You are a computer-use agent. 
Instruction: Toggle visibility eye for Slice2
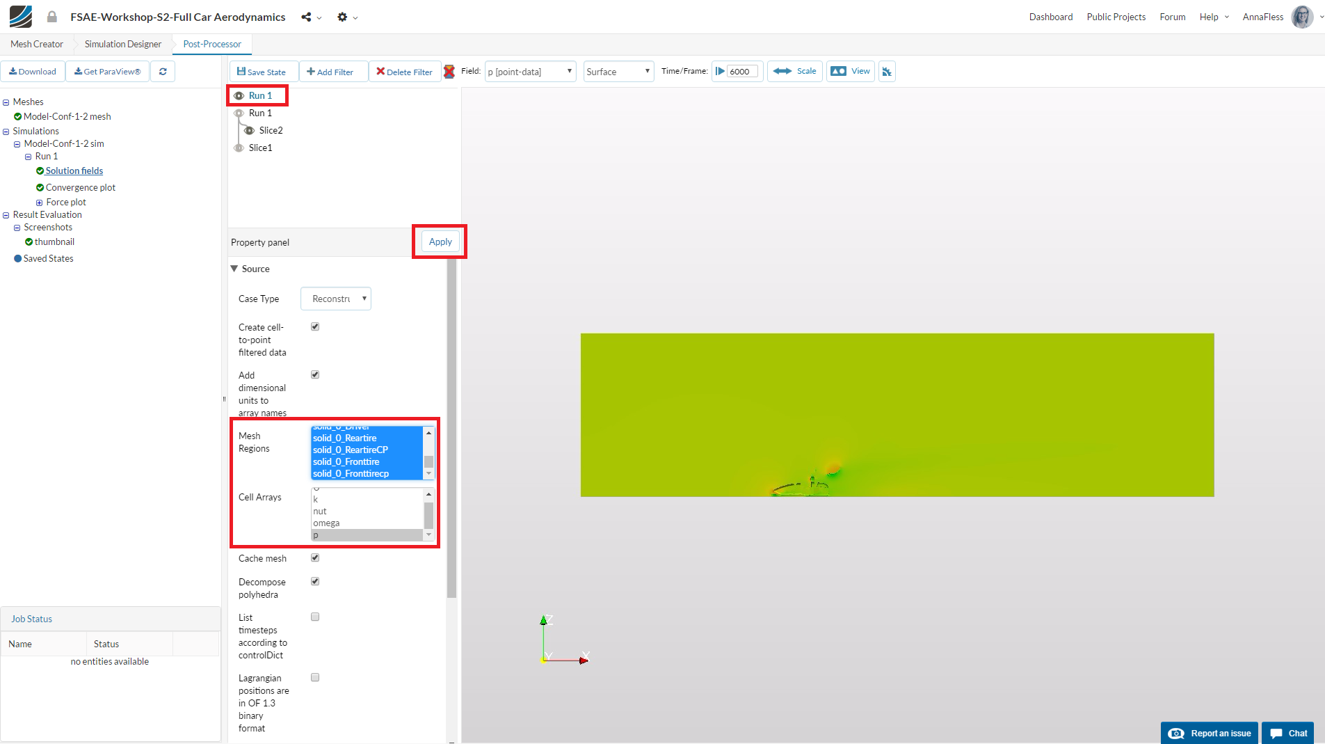tap(249, 130)
